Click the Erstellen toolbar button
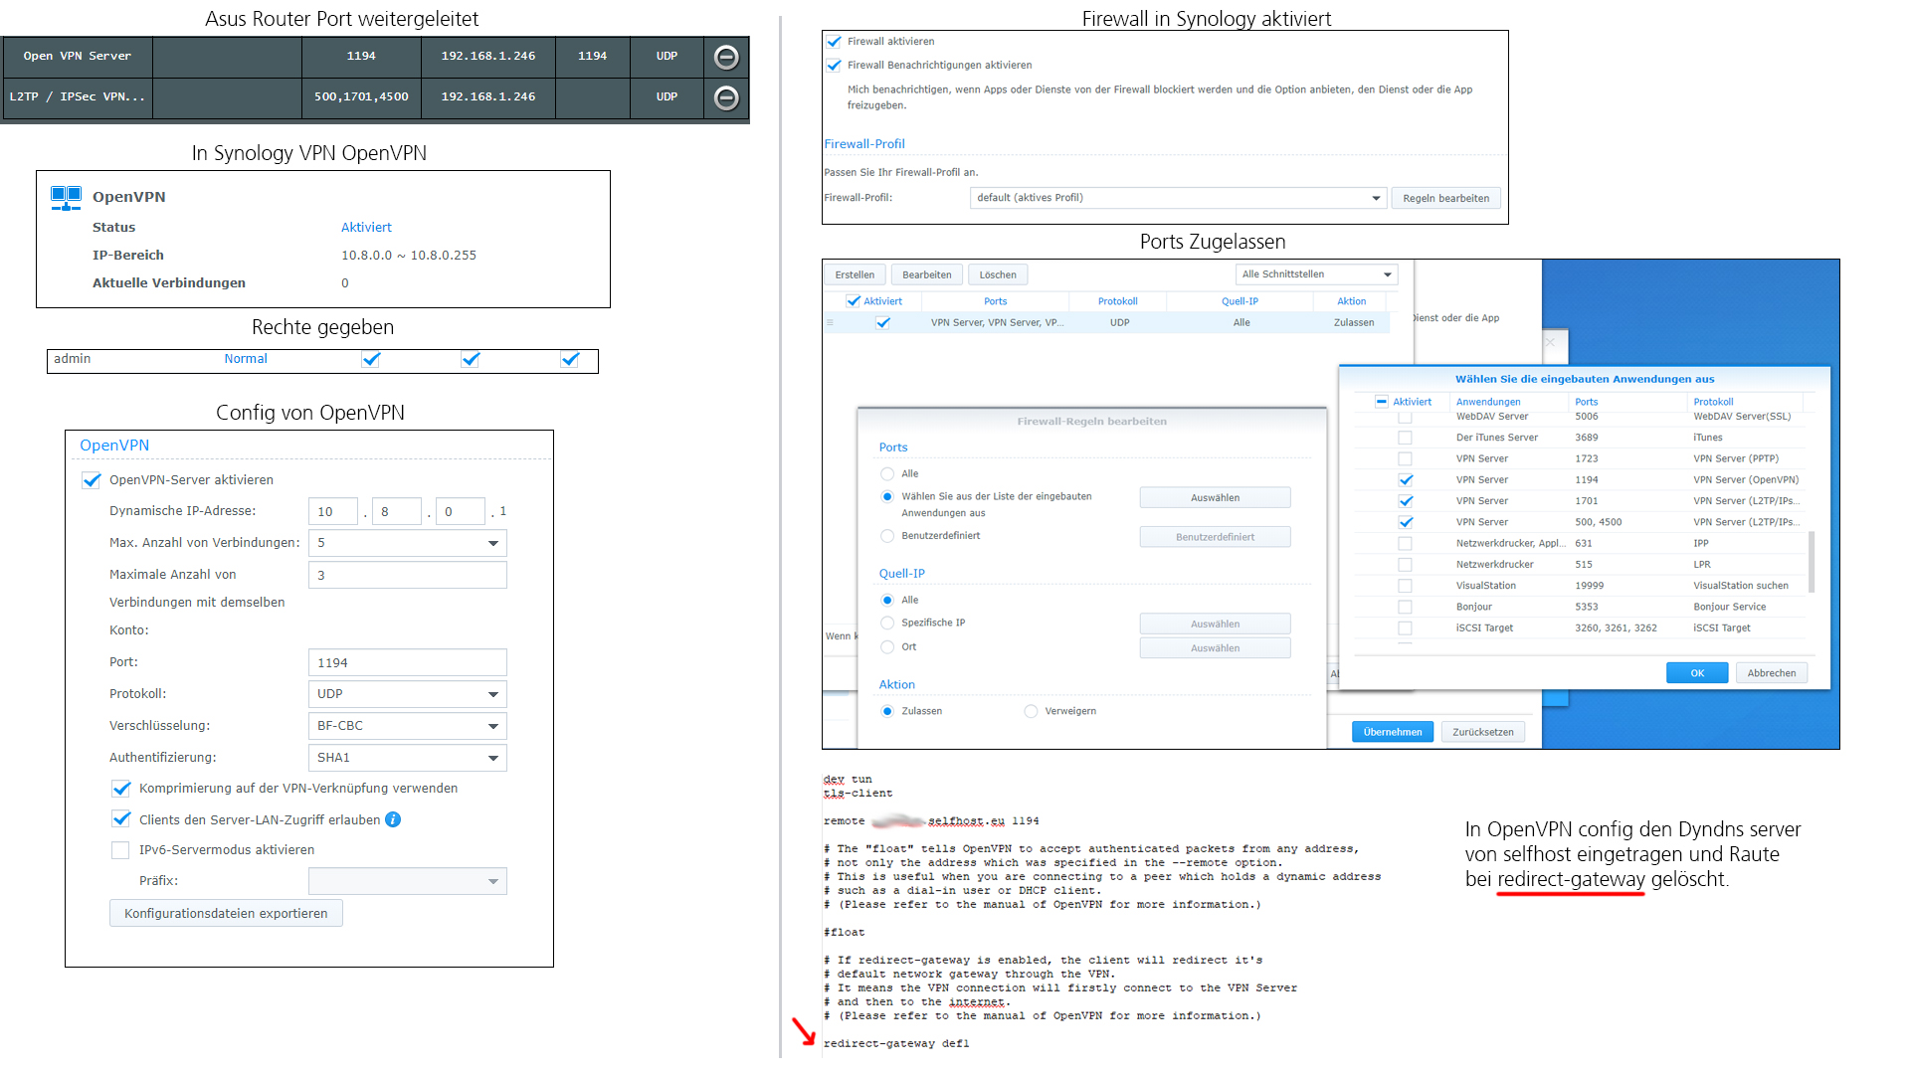Viewport: 1910px width, 1074px height. click(x=855, y=275)
